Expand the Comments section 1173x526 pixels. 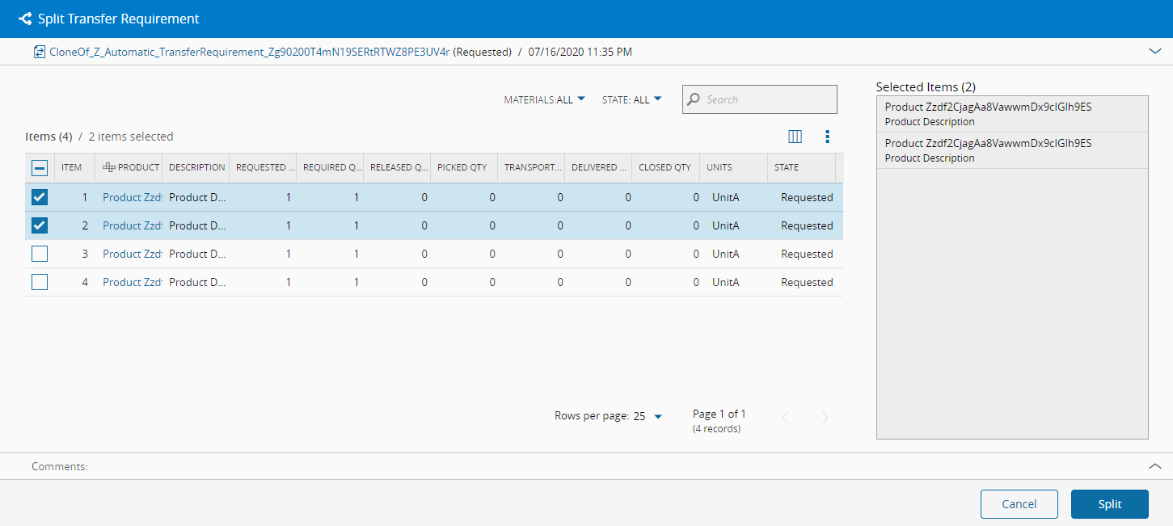[1155, 466]
